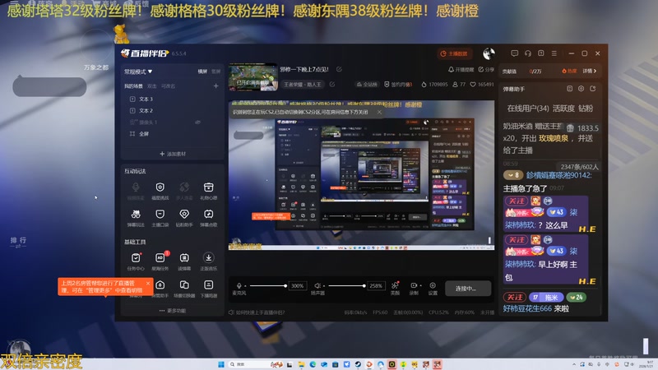Open 主播口袋 shield-shaped icon
The height and width of the screenshot is (370, 658).
point(160,218)
